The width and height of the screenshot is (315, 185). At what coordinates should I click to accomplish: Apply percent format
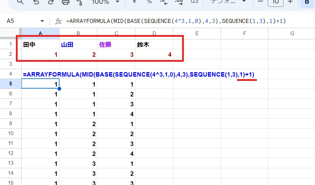coord(149,2)
